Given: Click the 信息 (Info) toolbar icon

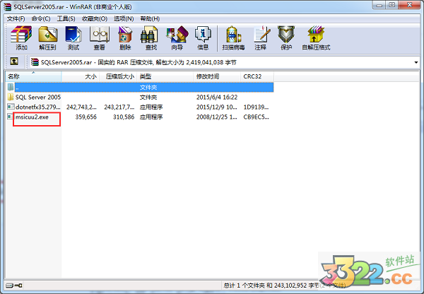Looking at the screenshot, I should point(203,35).
